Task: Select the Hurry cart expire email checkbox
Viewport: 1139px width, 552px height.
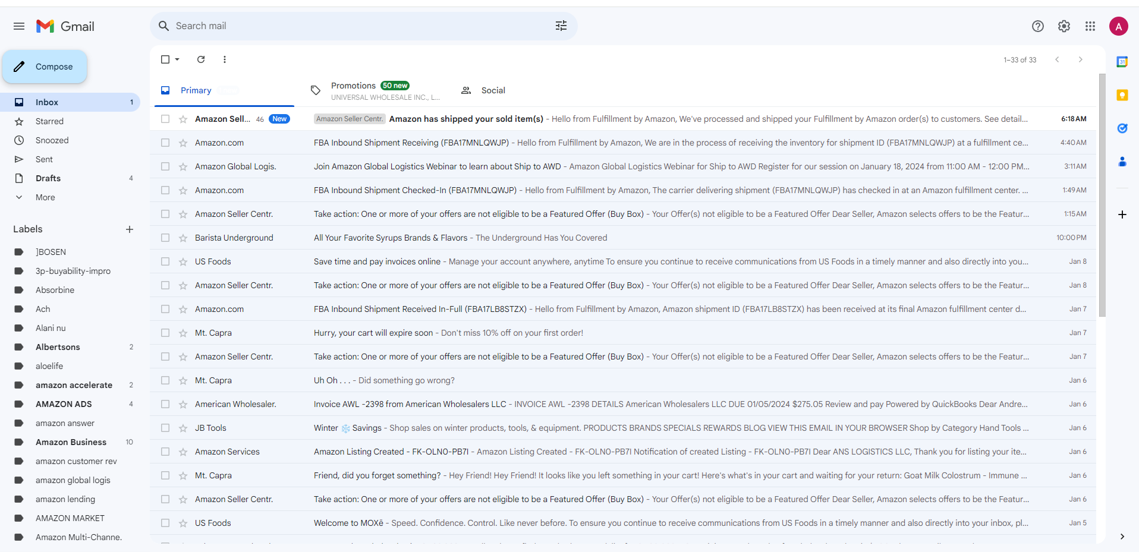Action: tap(165, 333)
